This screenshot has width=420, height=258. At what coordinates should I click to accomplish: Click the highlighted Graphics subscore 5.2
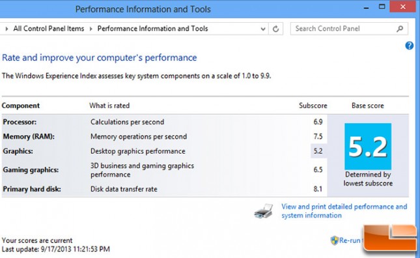[x=318, y=151]
